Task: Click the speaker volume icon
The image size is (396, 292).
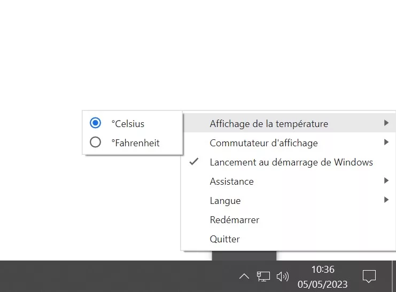Action: [x=282, y=277]
